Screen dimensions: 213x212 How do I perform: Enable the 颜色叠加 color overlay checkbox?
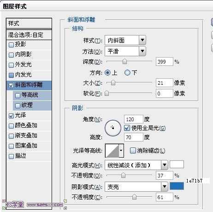click(11, 126)
